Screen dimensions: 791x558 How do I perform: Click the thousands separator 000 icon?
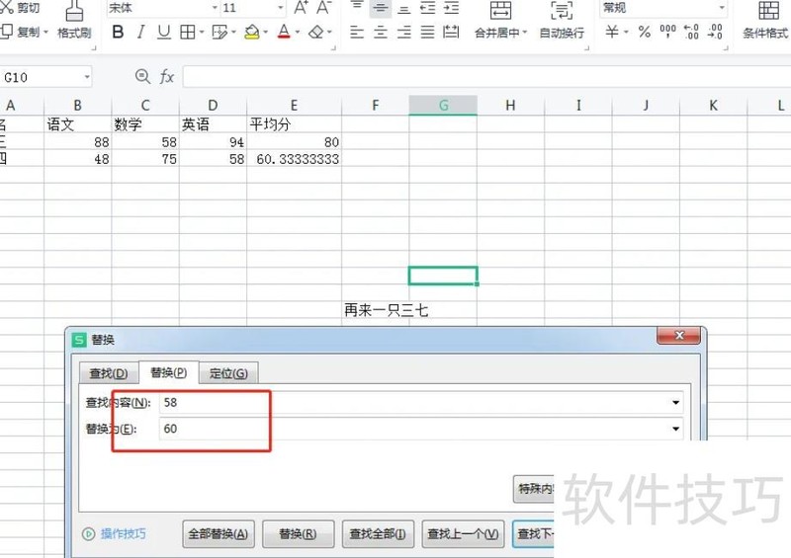pyautogui.click(x=667, y=32)
